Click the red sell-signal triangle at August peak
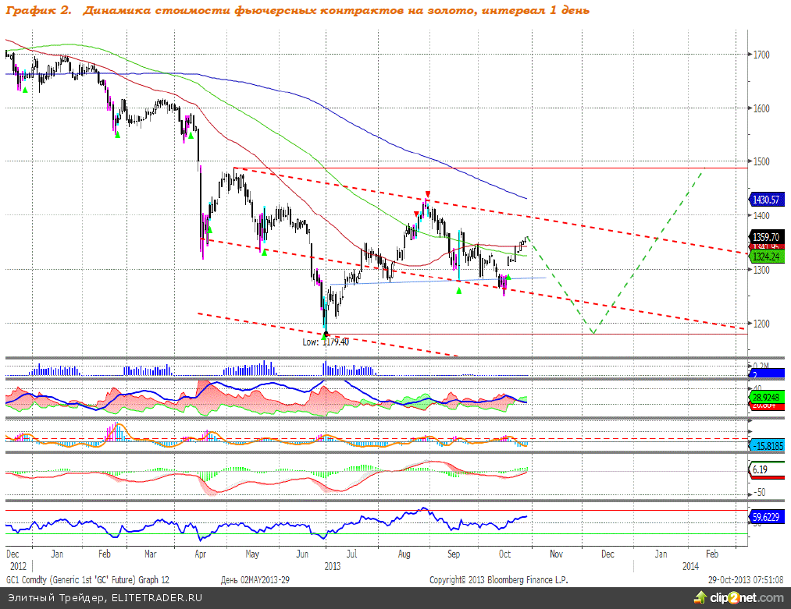Viewport: 791px width, 609px height. (427, 194)
